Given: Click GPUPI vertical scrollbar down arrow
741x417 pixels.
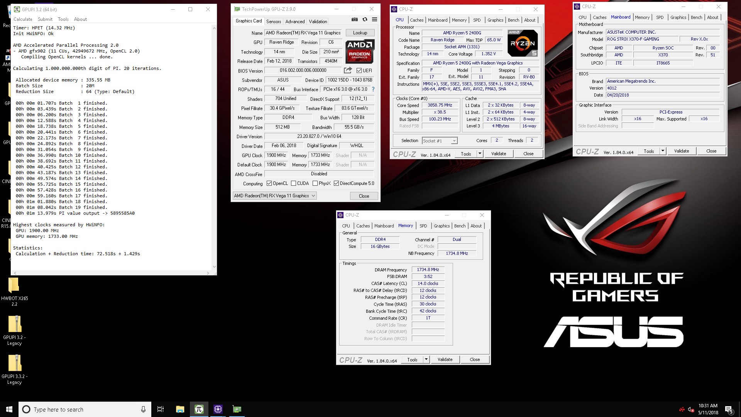Looking at the screenshot, I should [214, 267].
